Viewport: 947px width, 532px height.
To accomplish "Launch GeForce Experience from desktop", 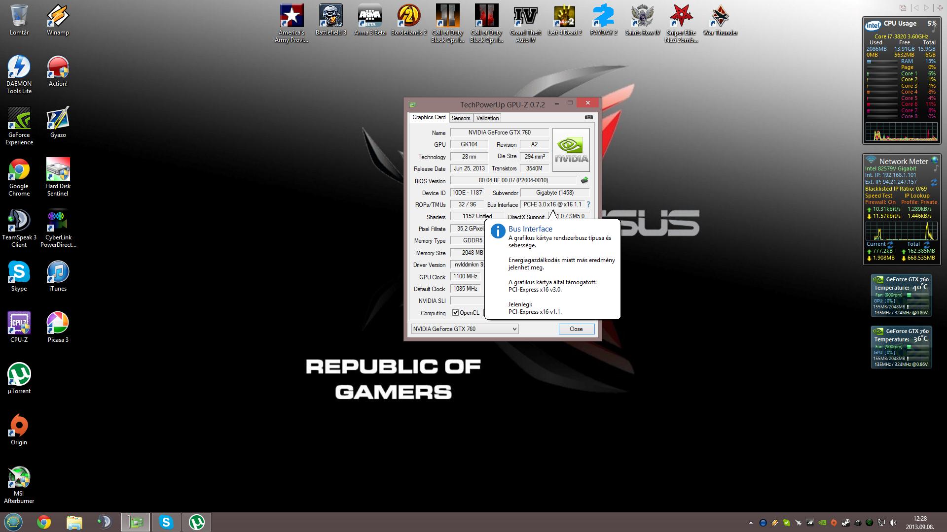I will click(19, 126).
